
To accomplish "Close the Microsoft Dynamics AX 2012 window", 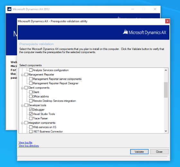I will tap(155, 9).
